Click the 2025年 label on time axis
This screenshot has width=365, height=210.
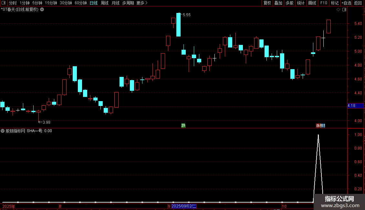[9, 206]
